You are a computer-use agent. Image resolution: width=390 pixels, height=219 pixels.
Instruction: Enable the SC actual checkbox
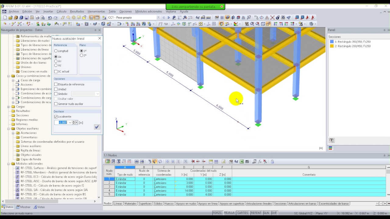pos(56,71)
